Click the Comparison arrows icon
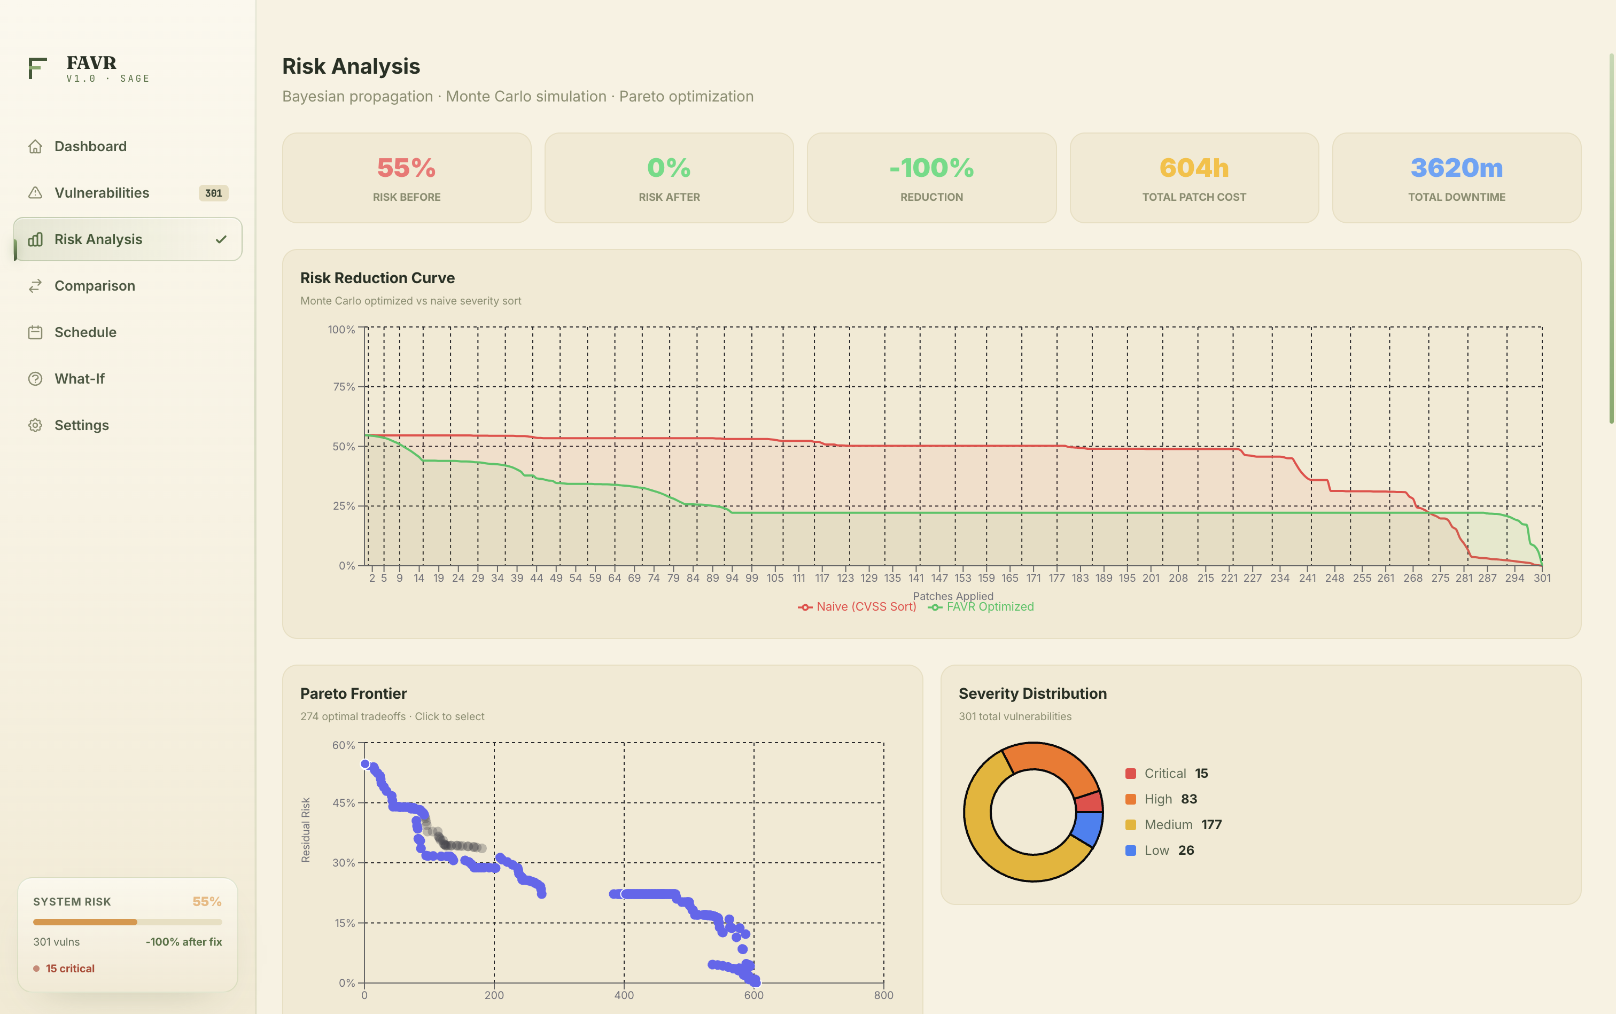 pyautogui.click(x=36, y=286)
